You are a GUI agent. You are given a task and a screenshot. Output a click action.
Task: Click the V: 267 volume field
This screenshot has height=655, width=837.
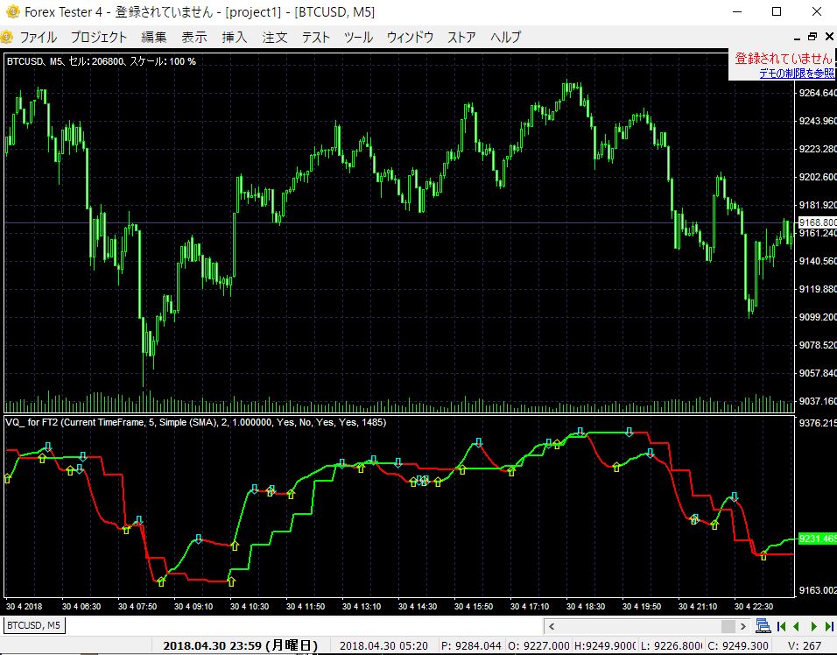pyautogui.click(x=805, y=646)
